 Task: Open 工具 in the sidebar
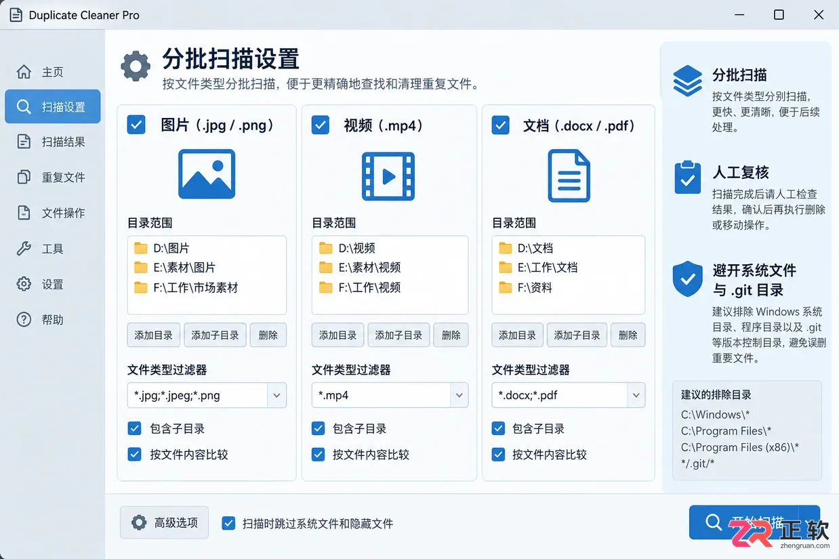click(x=53, y=249)
